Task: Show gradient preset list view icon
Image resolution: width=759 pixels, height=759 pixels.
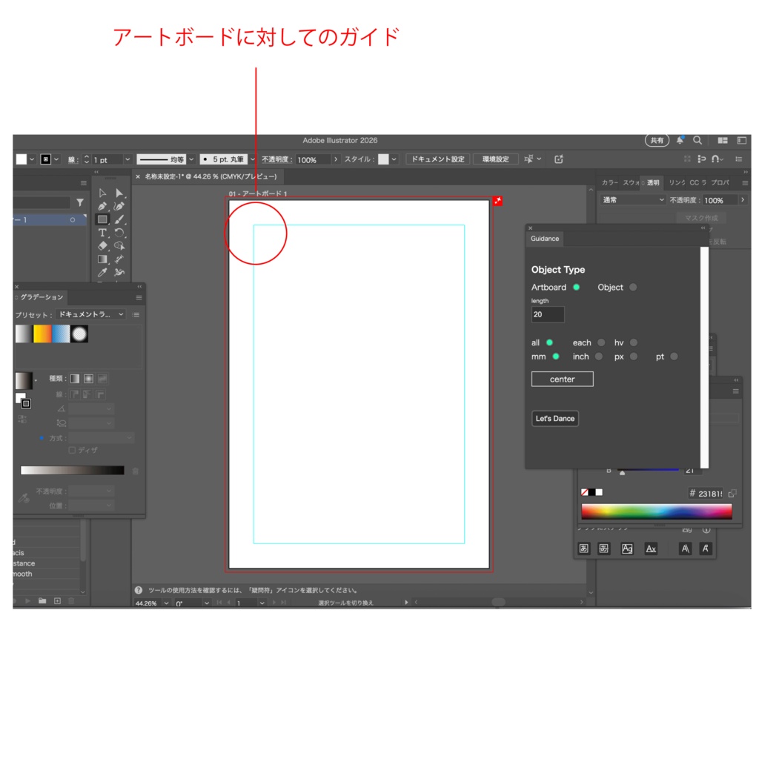Action: 136,314
